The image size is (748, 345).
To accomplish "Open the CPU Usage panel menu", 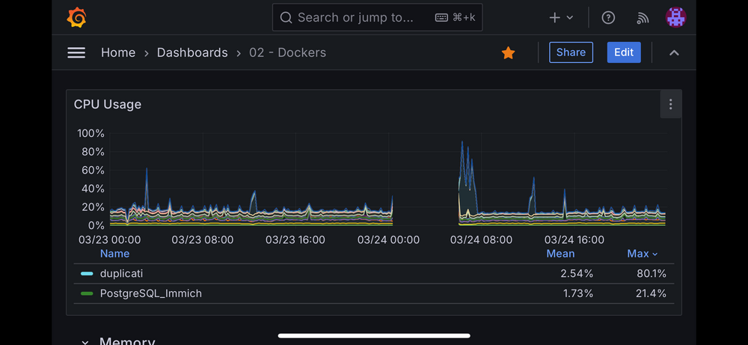I will pyautogui.click(x=671, y=104).
